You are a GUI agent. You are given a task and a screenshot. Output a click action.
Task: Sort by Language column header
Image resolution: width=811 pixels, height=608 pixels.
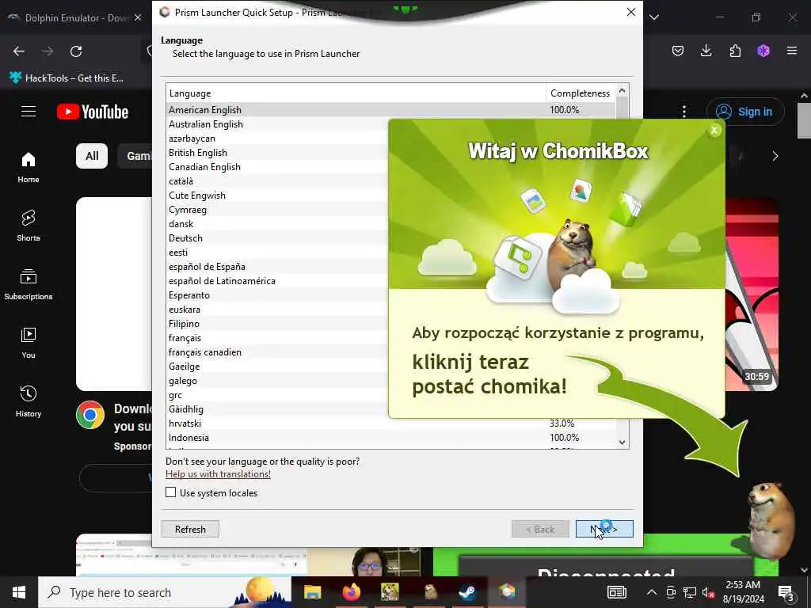pyautogui.click(x=356, y=93)
